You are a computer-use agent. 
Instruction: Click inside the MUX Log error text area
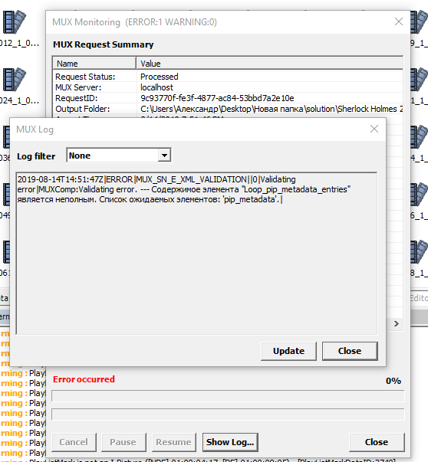point(197,254)
